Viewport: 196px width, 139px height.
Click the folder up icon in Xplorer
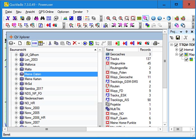(x=28, y=43)
